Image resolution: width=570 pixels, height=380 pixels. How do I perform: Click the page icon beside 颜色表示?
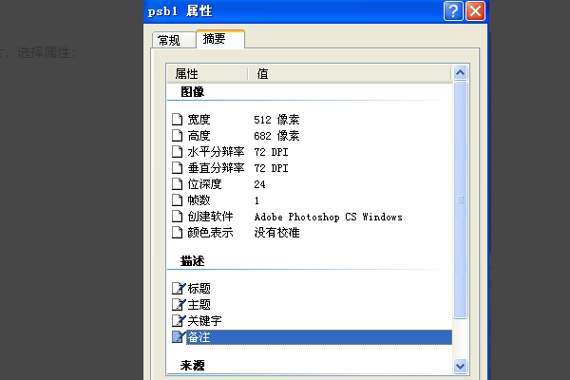click(177, 233)
